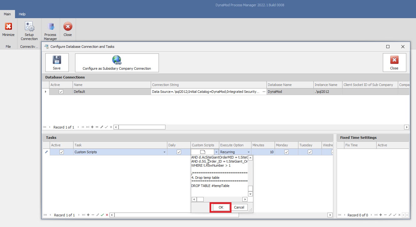Click the .\sql2012 instance name cell
Screen dimensions: 416x227
click(328, 92)
